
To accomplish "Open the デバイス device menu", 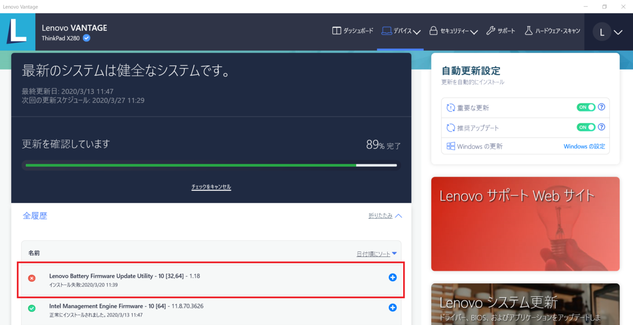I will pos(401,31).
